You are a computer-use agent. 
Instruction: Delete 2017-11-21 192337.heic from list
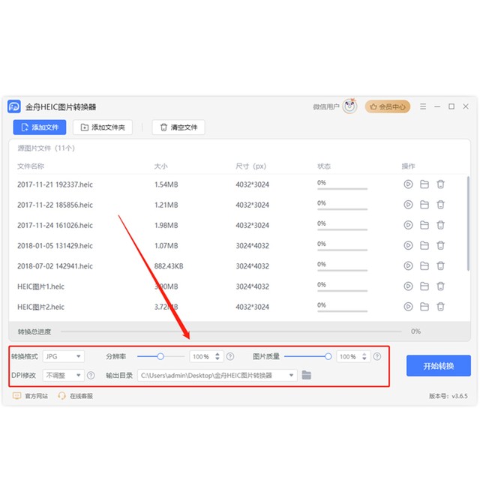tap(440, 184)
